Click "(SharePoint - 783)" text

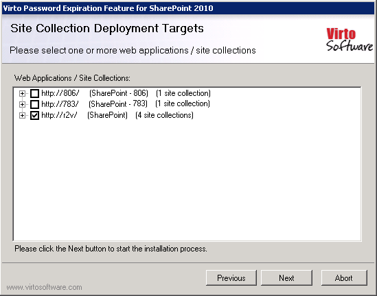[x=118, y=104]
